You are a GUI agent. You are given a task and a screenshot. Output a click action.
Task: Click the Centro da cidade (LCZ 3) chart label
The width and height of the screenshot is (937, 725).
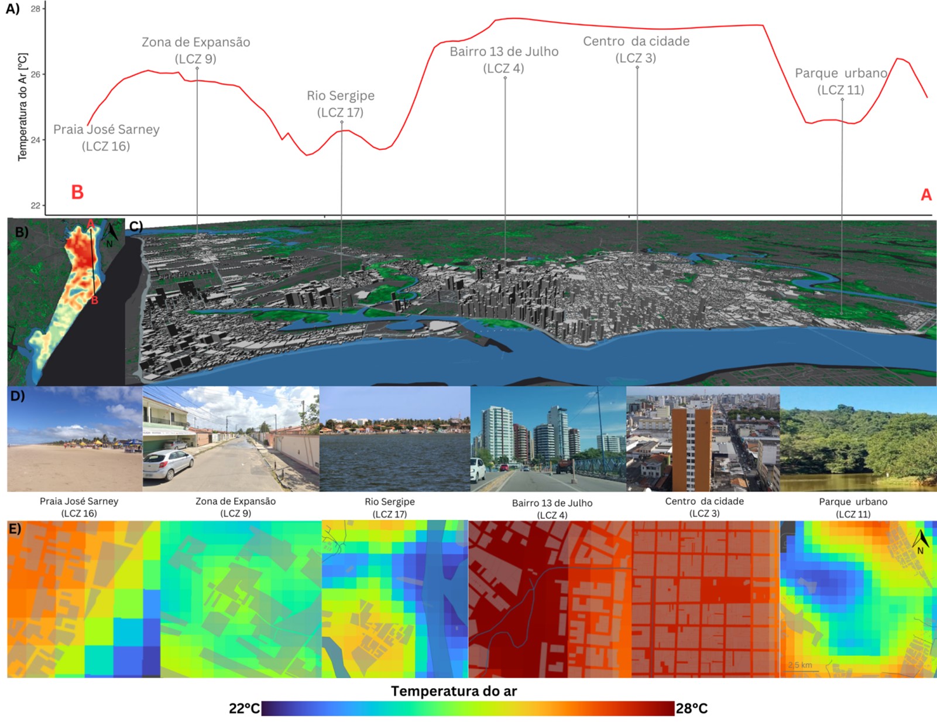pos(636,49)
